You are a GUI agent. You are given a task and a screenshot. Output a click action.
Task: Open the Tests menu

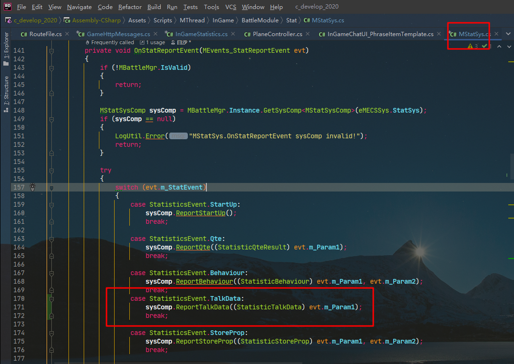tap(191, 7)
